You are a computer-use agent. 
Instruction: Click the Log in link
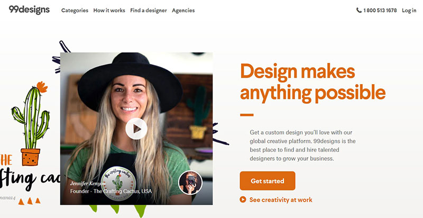click(409, 11)
